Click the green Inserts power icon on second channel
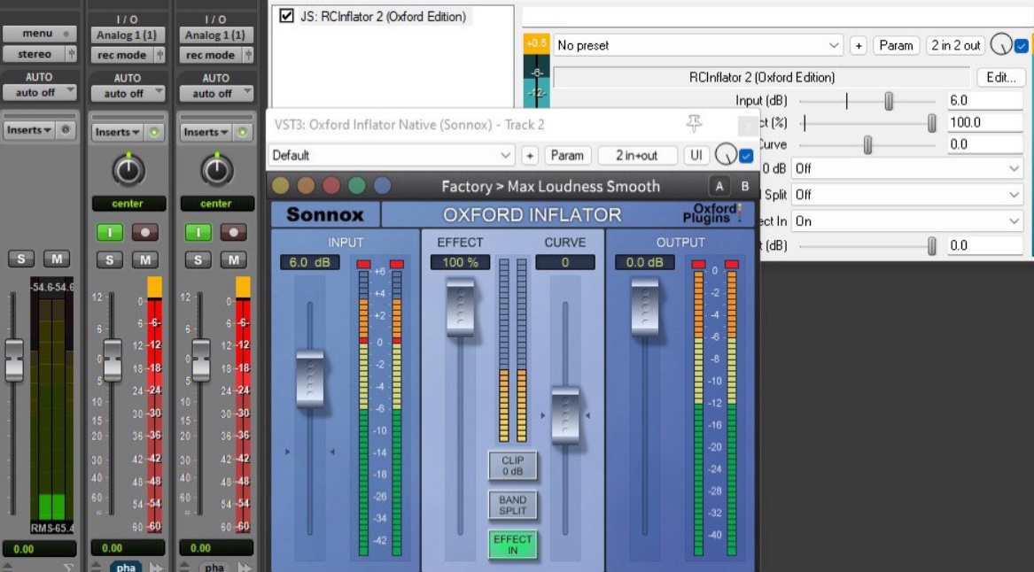This screenshot has width=1034, height=572. 153,133
